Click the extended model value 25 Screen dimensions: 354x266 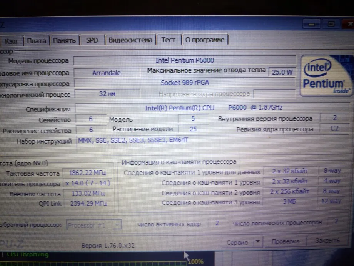(x=193, y=129)
